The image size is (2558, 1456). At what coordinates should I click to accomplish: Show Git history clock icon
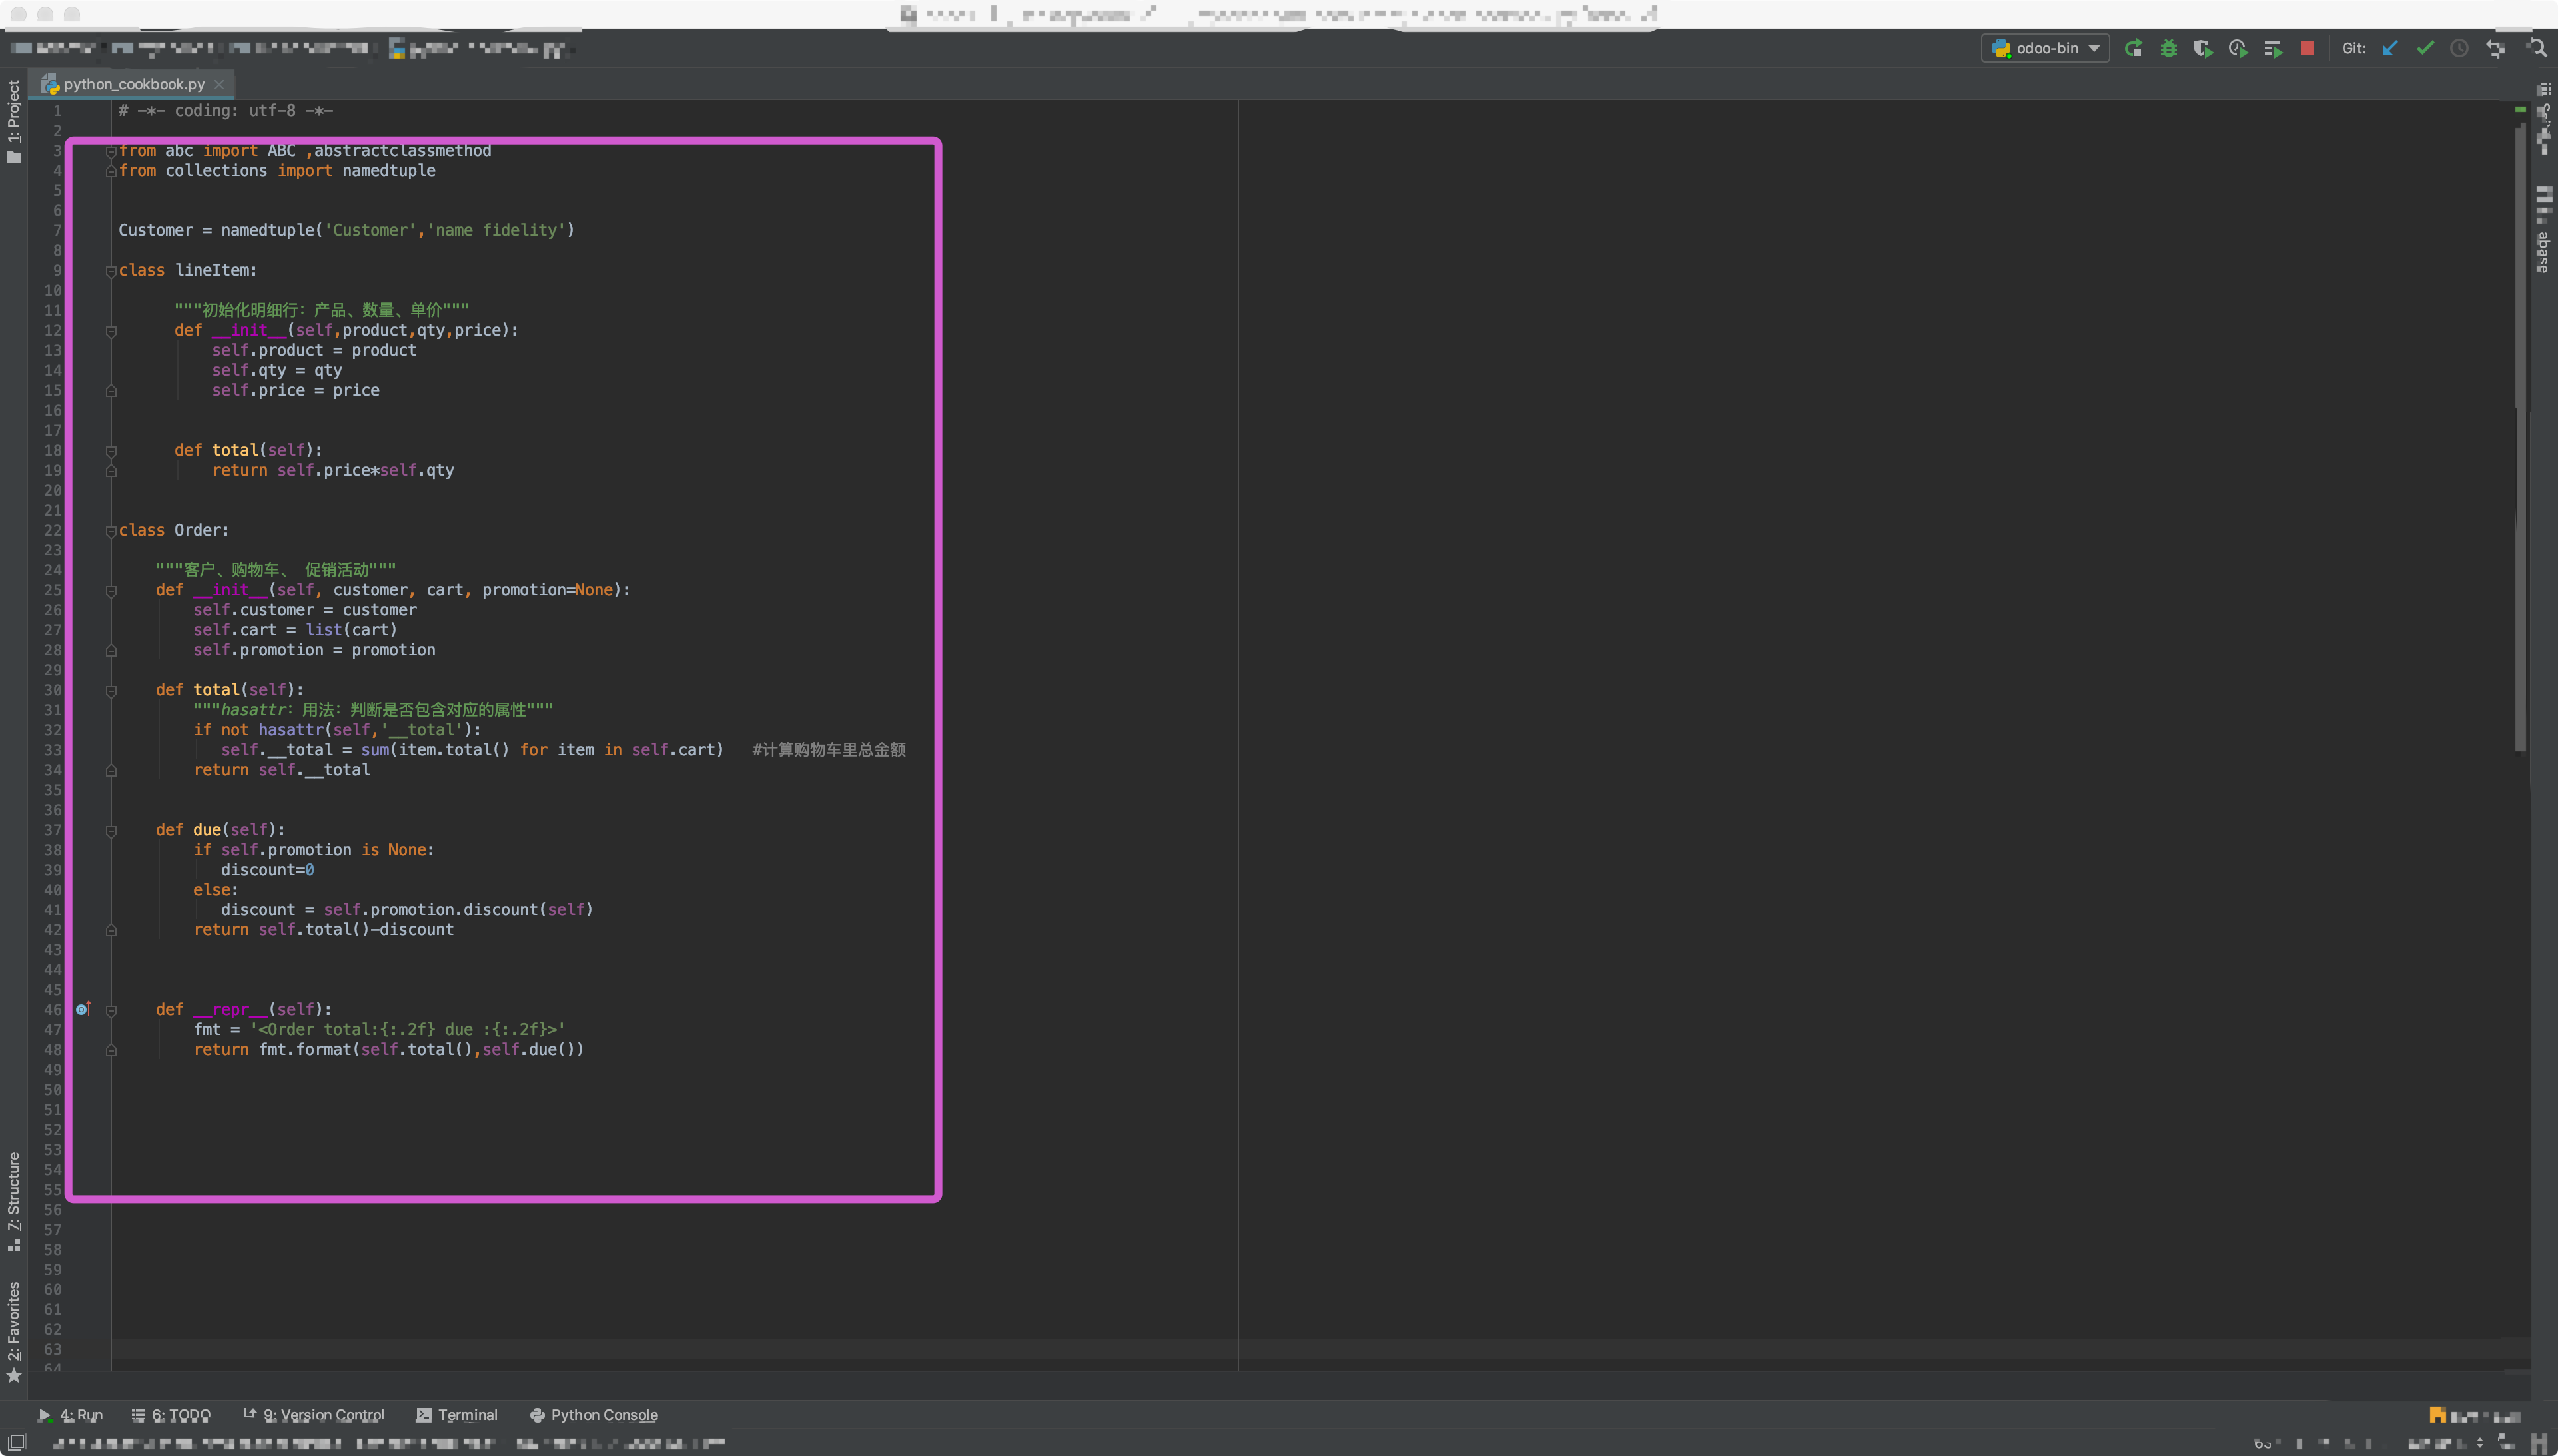coord(2459,48)
